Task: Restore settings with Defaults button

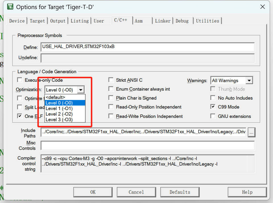Action: tap(180, 192)
